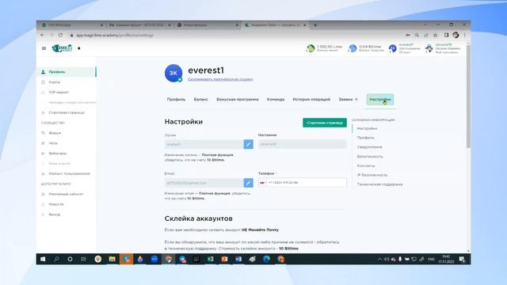Open Word from the taskbar
This screenshot has height=285, width=507.
pyautogui.click(x=238, y=259)
